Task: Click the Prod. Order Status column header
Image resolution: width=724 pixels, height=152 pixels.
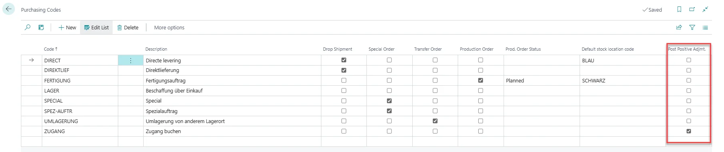Action: (x=523, y=49)
